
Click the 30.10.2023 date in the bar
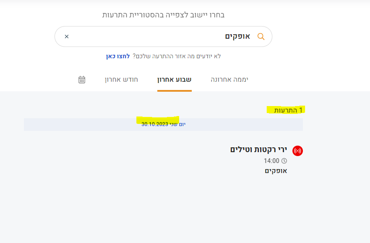[155, 124]
